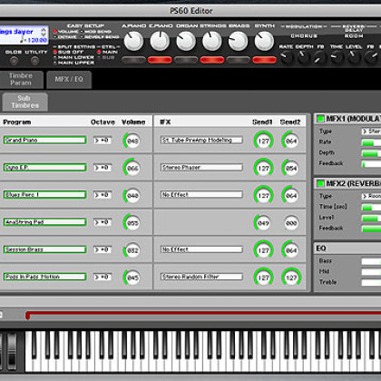Click the Dyno E.P. volume knob
Screen dimensions: 381x381
click(132, 168)
